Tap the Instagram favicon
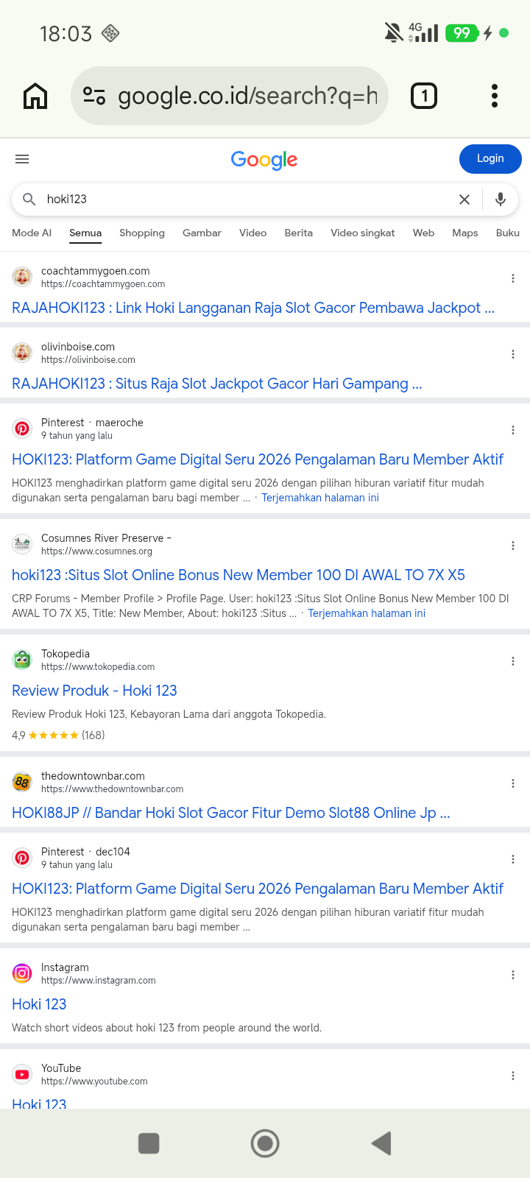 click(x=22, y=973)
